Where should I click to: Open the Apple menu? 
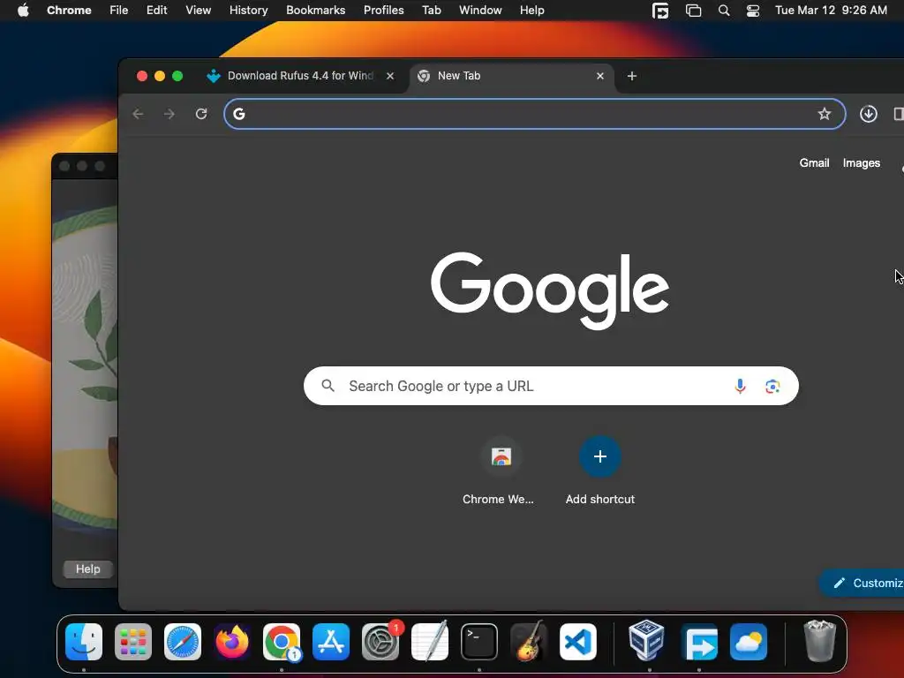[x=23, y=11]
